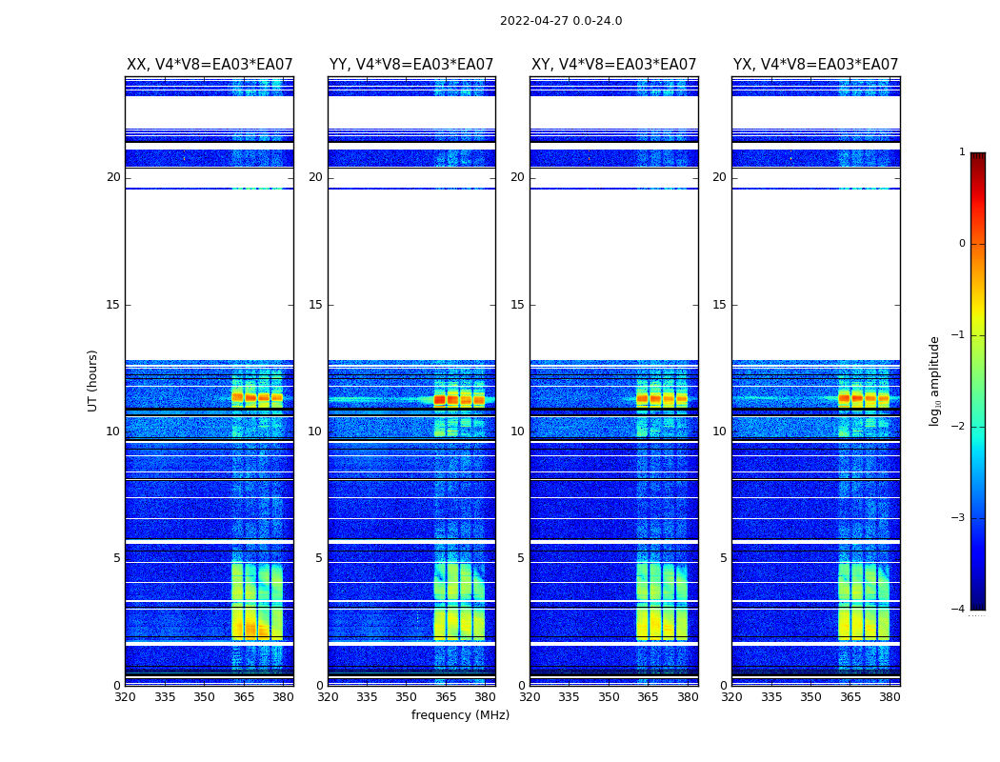Click the "log10 amplitude" colorbar label
1000x762 pixels.
click(x=935, y=380)
